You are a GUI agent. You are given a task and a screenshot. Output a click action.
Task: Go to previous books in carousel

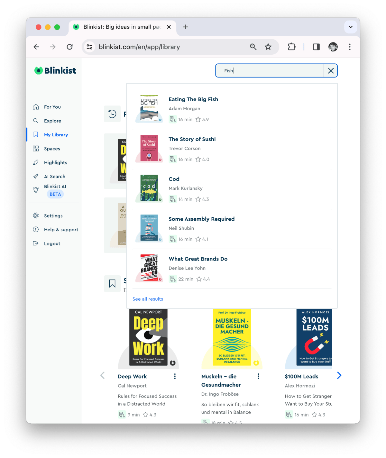tap(103, 375)
